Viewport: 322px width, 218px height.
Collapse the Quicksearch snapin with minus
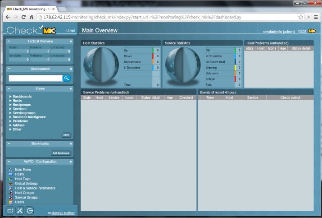pos(9,69)
